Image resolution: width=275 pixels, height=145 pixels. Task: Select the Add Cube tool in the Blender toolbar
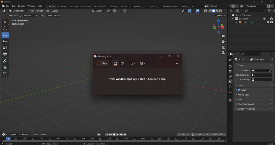[x=5, y=74]
